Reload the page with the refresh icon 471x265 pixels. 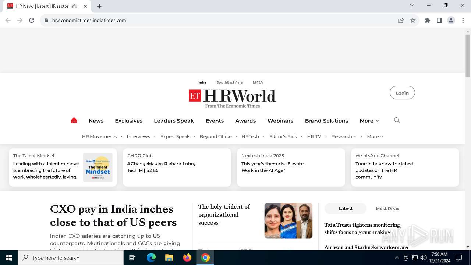(x=32, y=20)
